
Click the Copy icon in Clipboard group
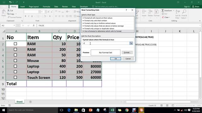point(9,14)
